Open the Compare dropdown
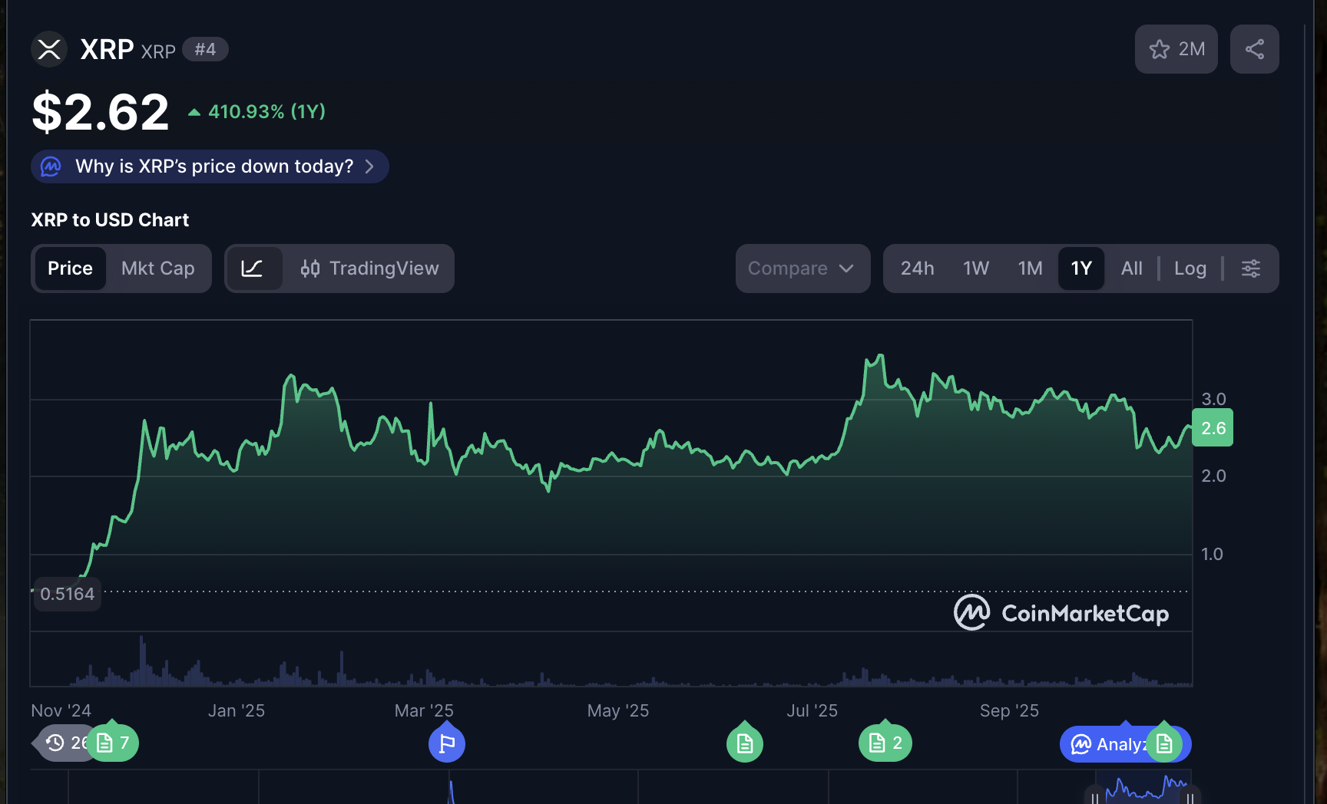Viewport: 1327px width, 804px height. (802, 269)
